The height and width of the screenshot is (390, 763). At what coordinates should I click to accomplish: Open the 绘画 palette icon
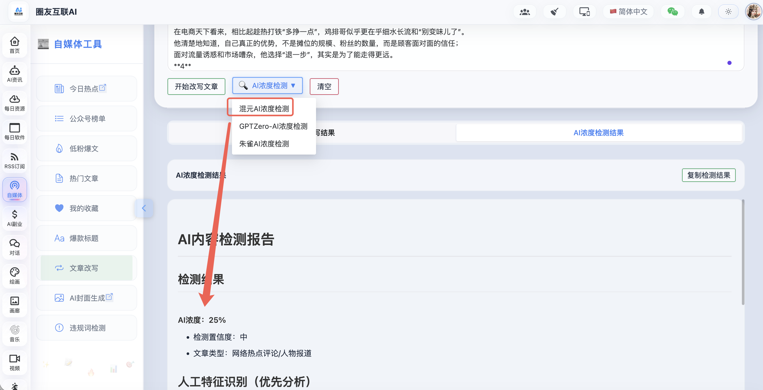pos(14,276)
